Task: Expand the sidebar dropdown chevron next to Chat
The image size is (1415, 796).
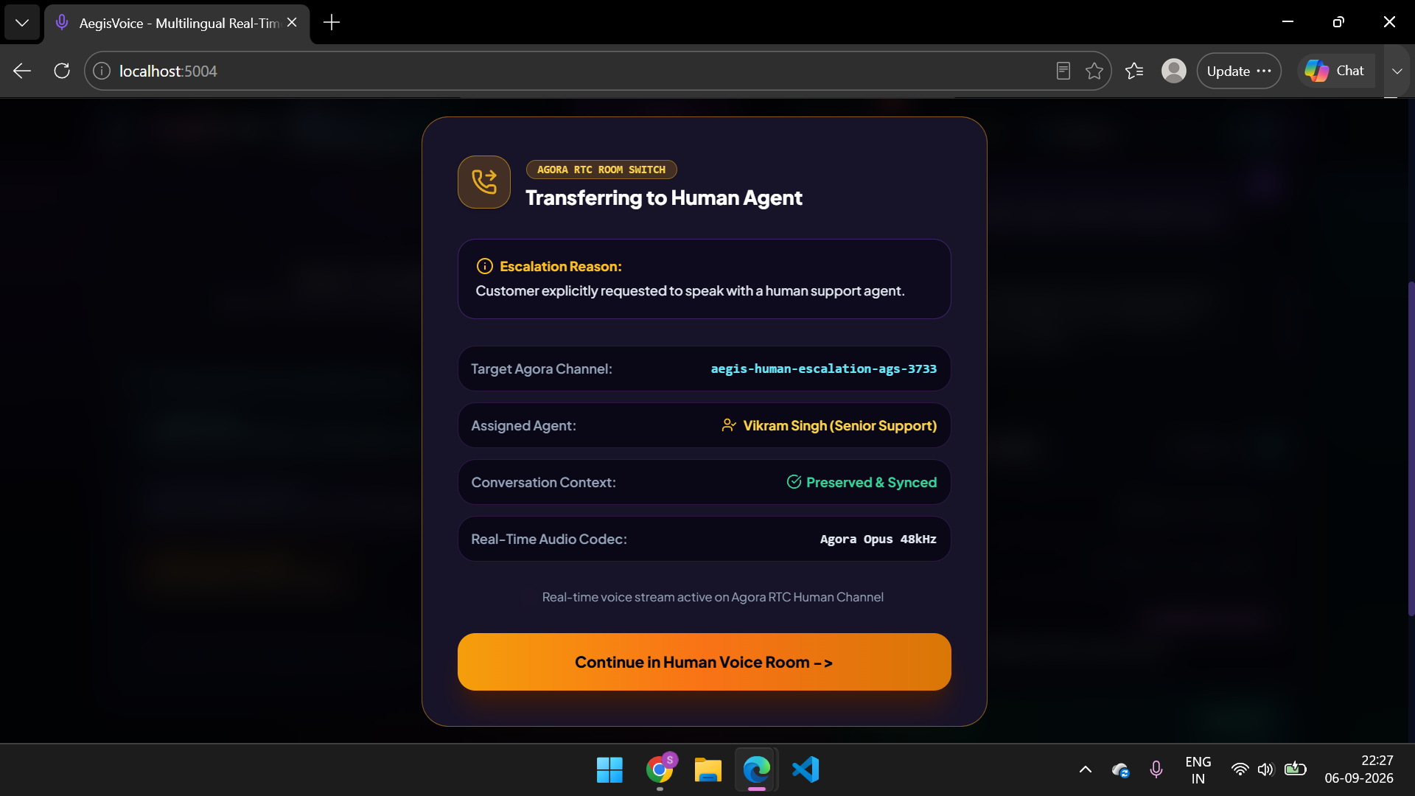Action: click(1397, 71)
